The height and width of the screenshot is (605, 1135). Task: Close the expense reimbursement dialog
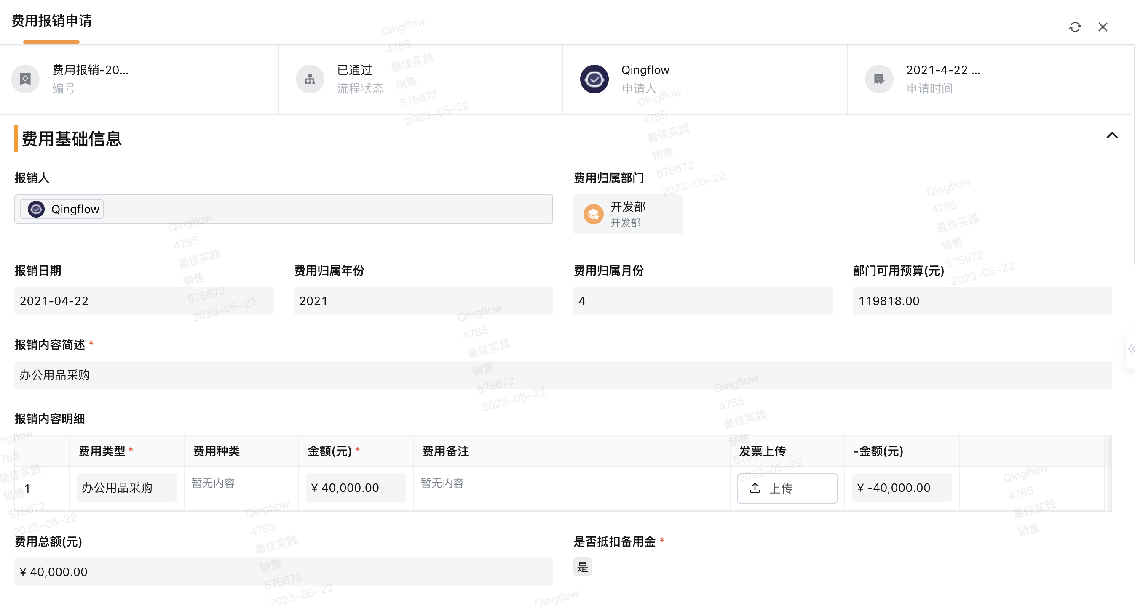pyautogui.click(x=1103, y=27)
